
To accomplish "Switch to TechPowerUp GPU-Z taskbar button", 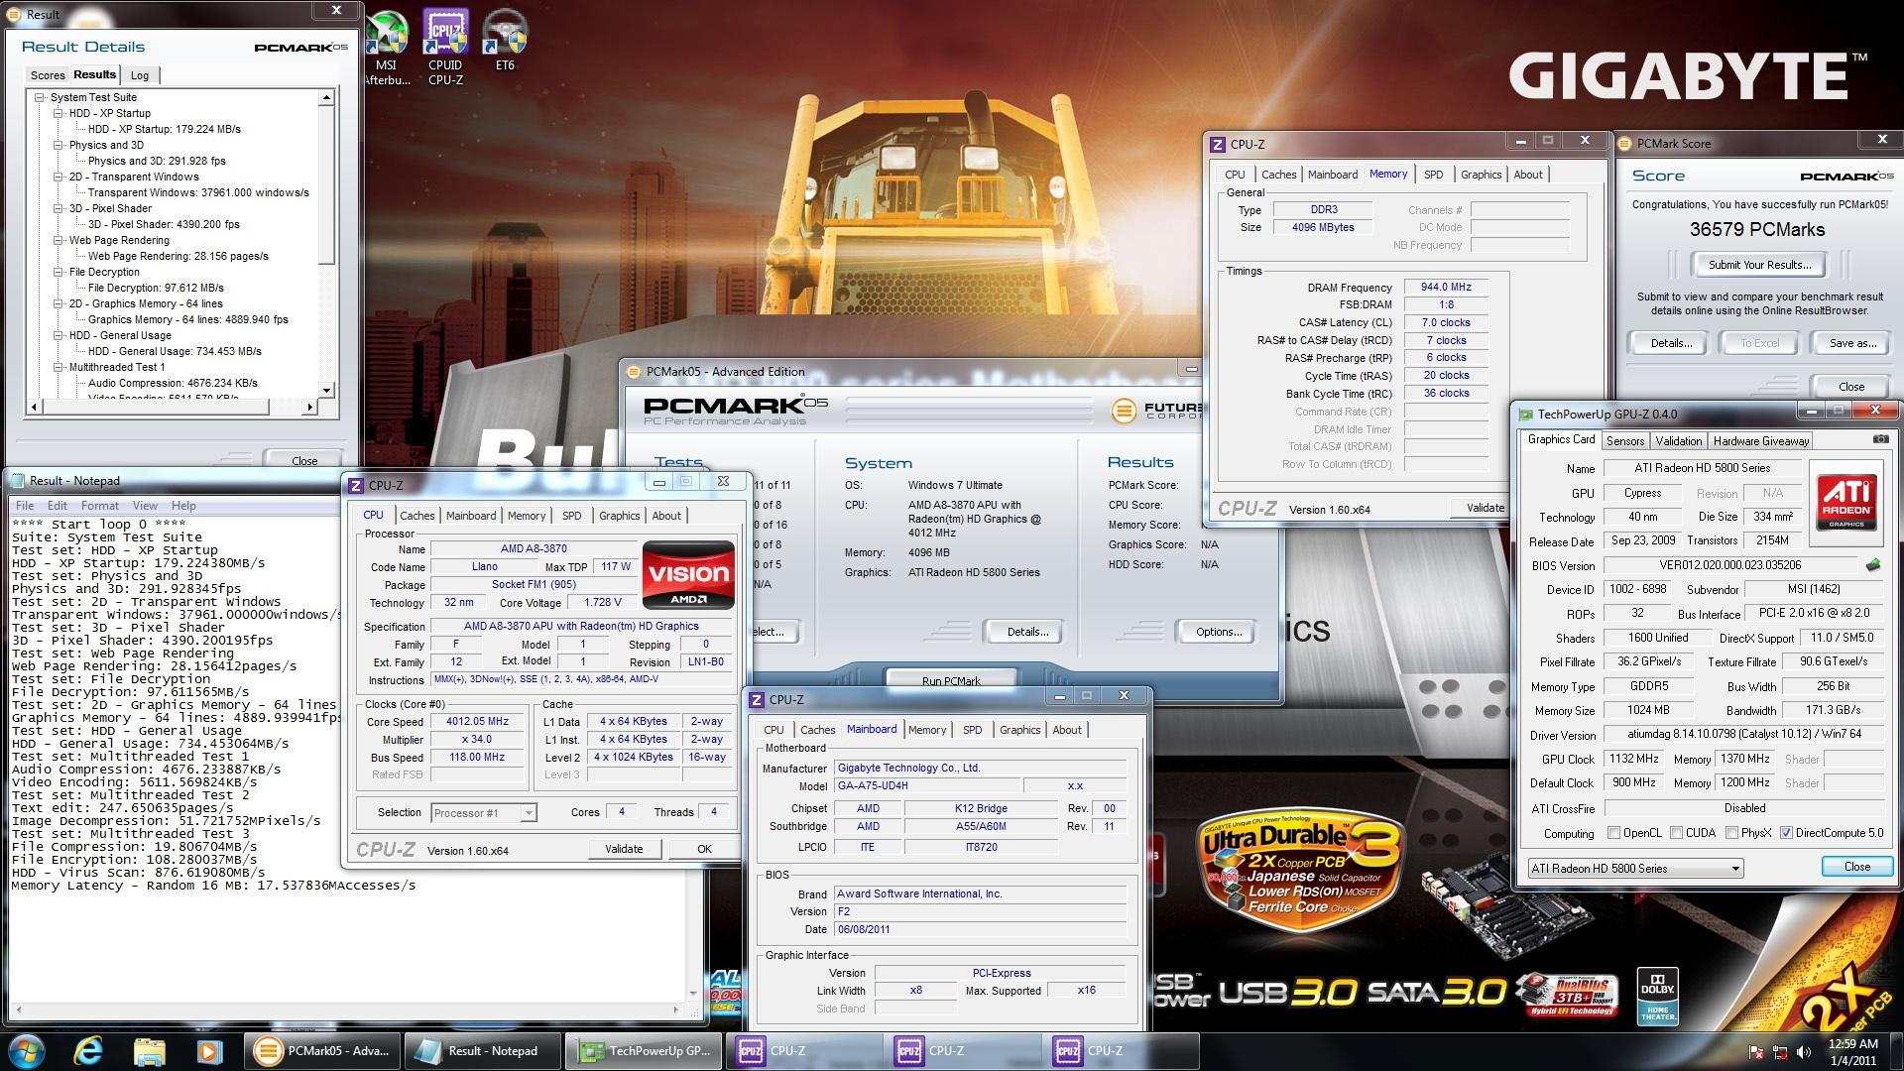I will [x=645, y=1051].
